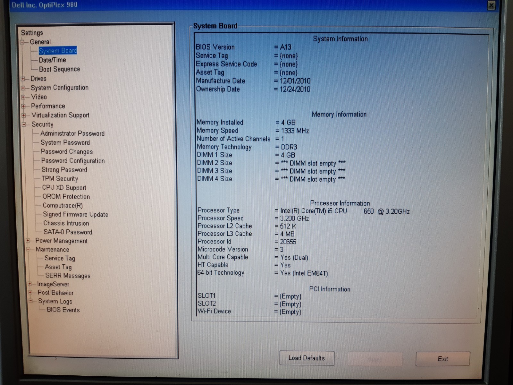The width and height of the screenshot is (513, 385).
Task: Click the Processor Speed value 3.200 GHz
Action: pyautogui.click(x=295, y=218)
